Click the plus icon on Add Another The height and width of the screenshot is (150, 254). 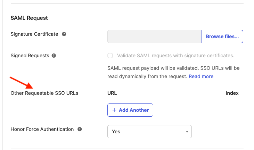coord(114,110)
